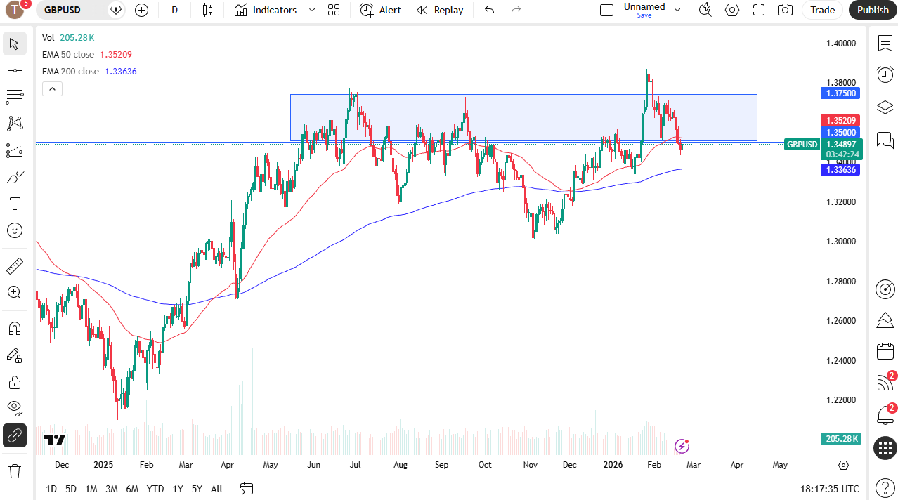This screenshot has height=500, width=898.
Task: Open the object tree layers panel
Action: coord(885,107)
